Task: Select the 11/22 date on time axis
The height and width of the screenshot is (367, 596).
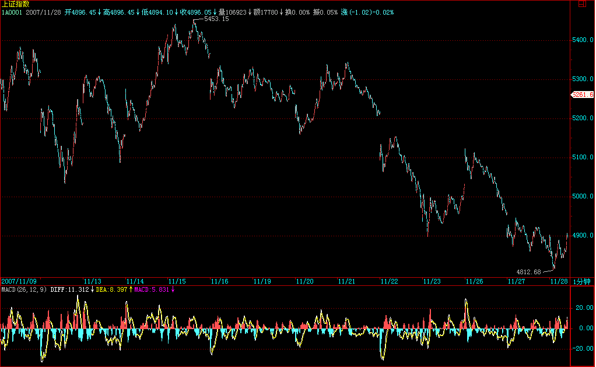Action: coord(389,281)
